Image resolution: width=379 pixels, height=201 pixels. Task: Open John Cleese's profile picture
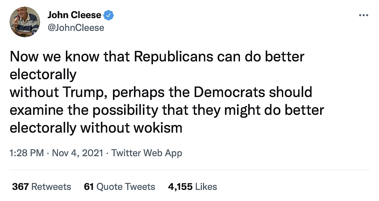[x=25, y=22]
